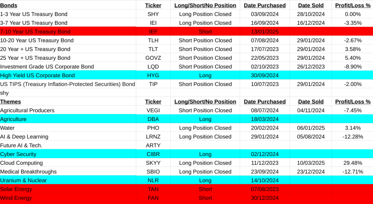
Task: Select the Uranium & Nuclear cell
Action: coord(24,180)
